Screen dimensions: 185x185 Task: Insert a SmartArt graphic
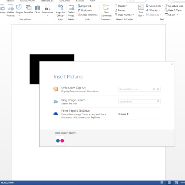[28, 9]
